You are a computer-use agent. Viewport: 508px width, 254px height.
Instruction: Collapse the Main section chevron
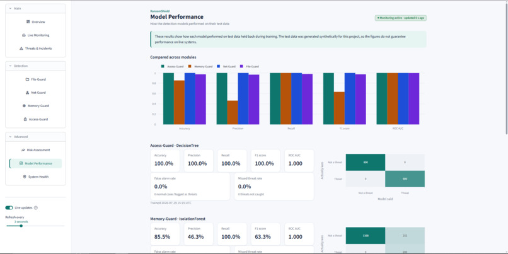(10, 8)
